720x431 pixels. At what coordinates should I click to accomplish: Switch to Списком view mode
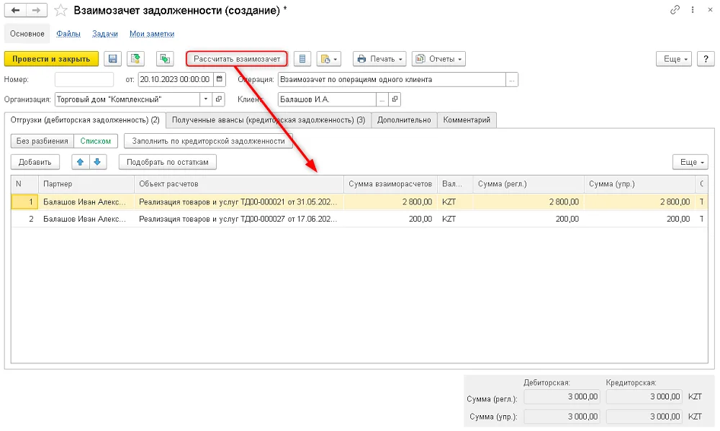96,141
